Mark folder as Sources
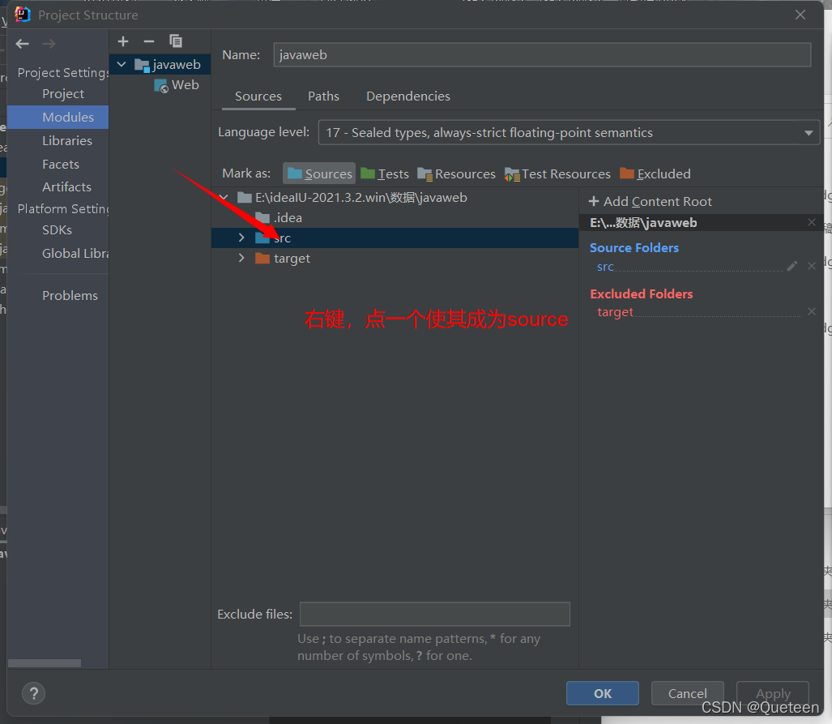The image size is (832, 724). coord(319,174)
